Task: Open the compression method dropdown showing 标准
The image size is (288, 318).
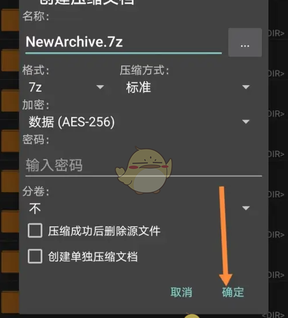Action: tap(188, 87)
